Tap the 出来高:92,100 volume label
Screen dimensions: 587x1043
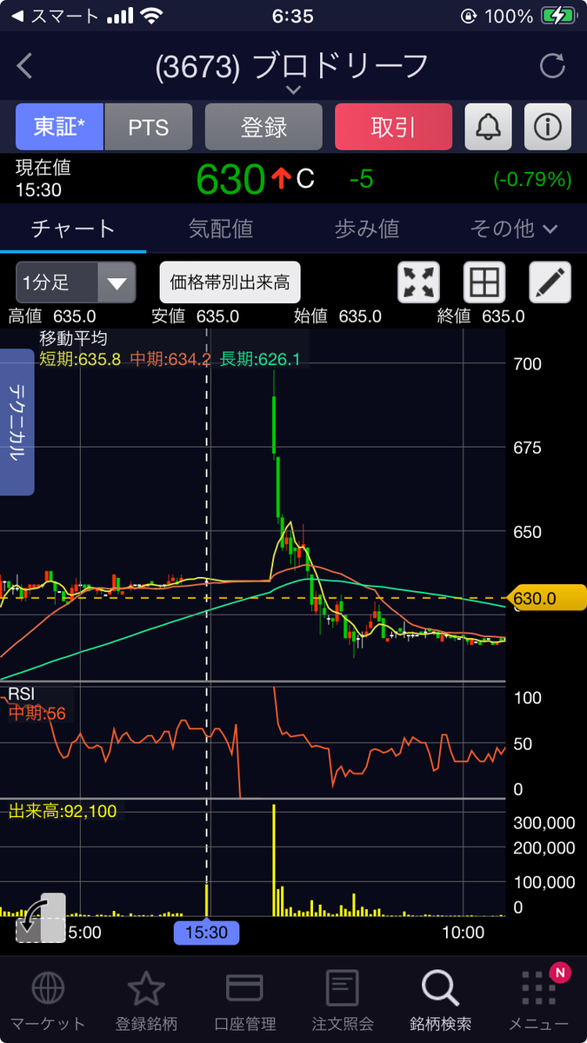coord(63,811)
